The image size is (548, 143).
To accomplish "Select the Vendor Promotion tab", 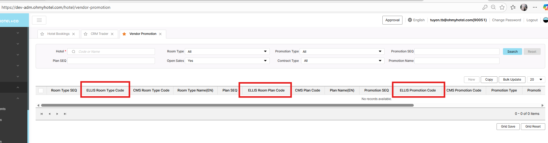I will [x=143, y=34].
